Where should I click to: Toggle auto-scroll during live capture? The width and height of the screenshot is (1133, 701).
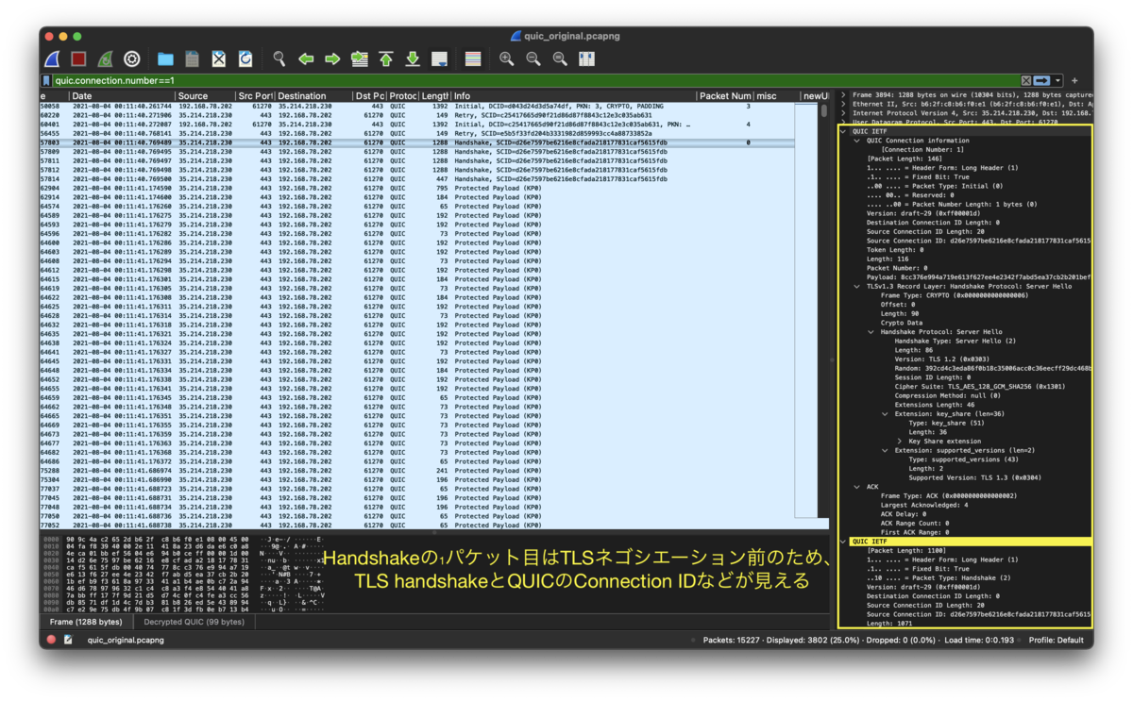(439, 58)
